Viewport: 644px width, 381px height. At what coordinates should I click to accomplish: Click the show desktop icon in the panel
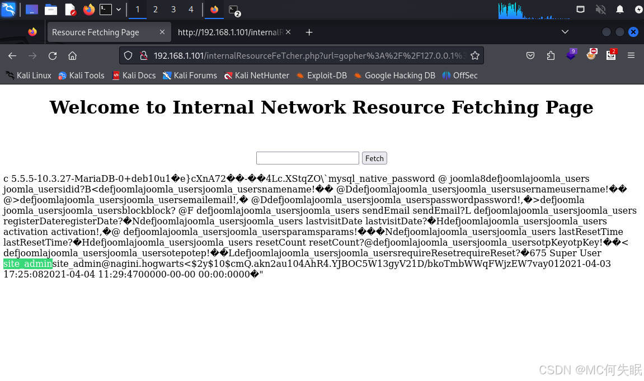coord(32,9)
